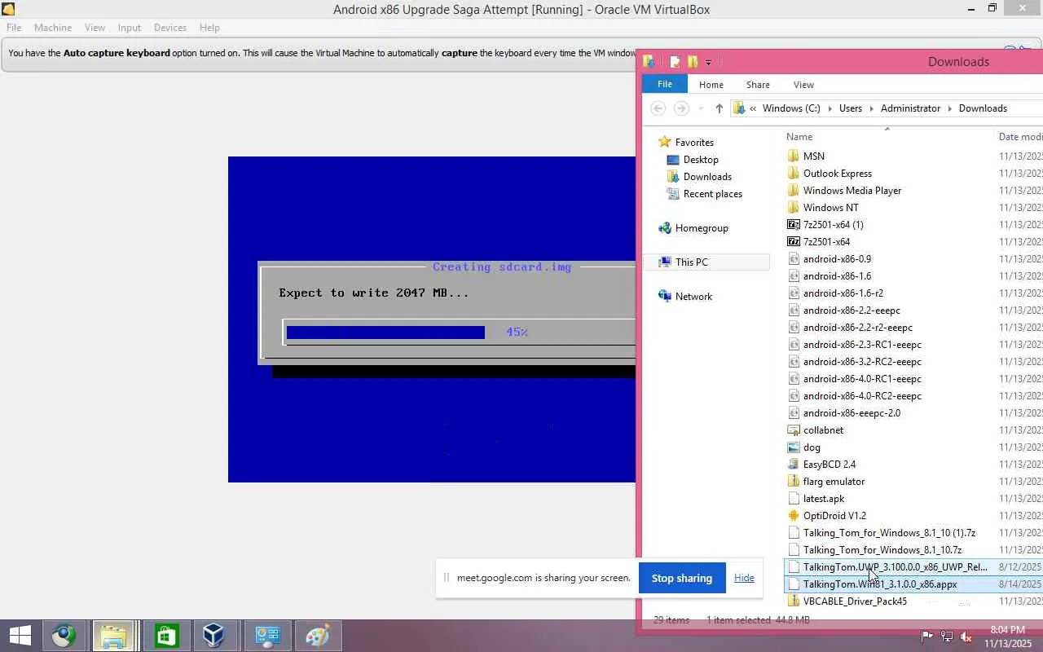Open the VirtualBox Help menu
Image resolution: width=1043 pixels, height=652 pixels.
click(x=209, y=28)
